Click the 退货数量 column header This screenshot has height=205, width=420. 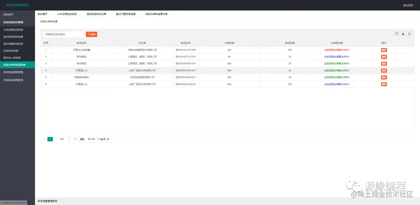point(290,43)
